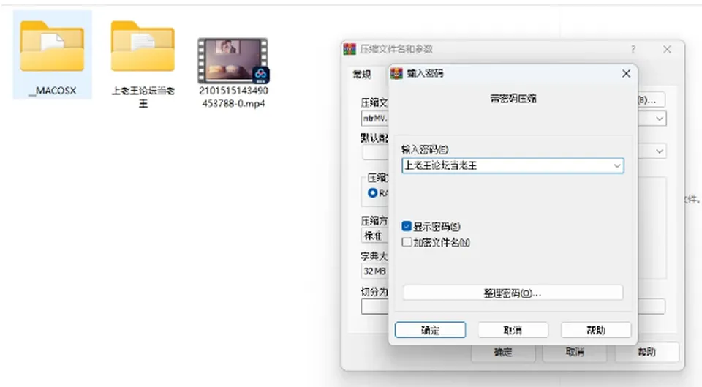The width and height of the screenshot is (702, 387).
Task: Expand the default profile dropdown arrow
Action: [x=660, y=151]
